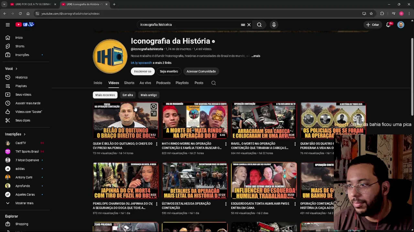The width and height of the screenshot is (414, 232).
Task: Select Em alta filter chip
Action: click(128, 95)
